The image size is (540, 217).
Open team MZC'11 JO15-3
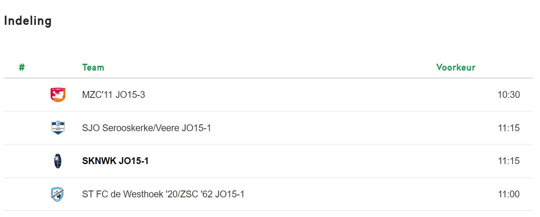113,95
